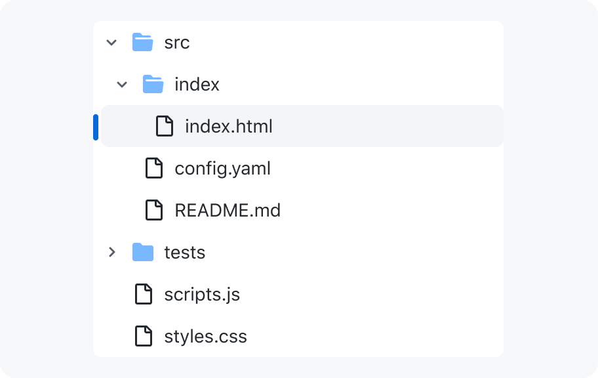
Task: Select the index folder label
Action: click(197, 85)
